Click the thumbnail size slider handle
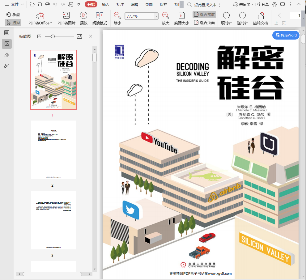Image resolution: width=306 pixels, height=280 pixels. tap(53, 36)
